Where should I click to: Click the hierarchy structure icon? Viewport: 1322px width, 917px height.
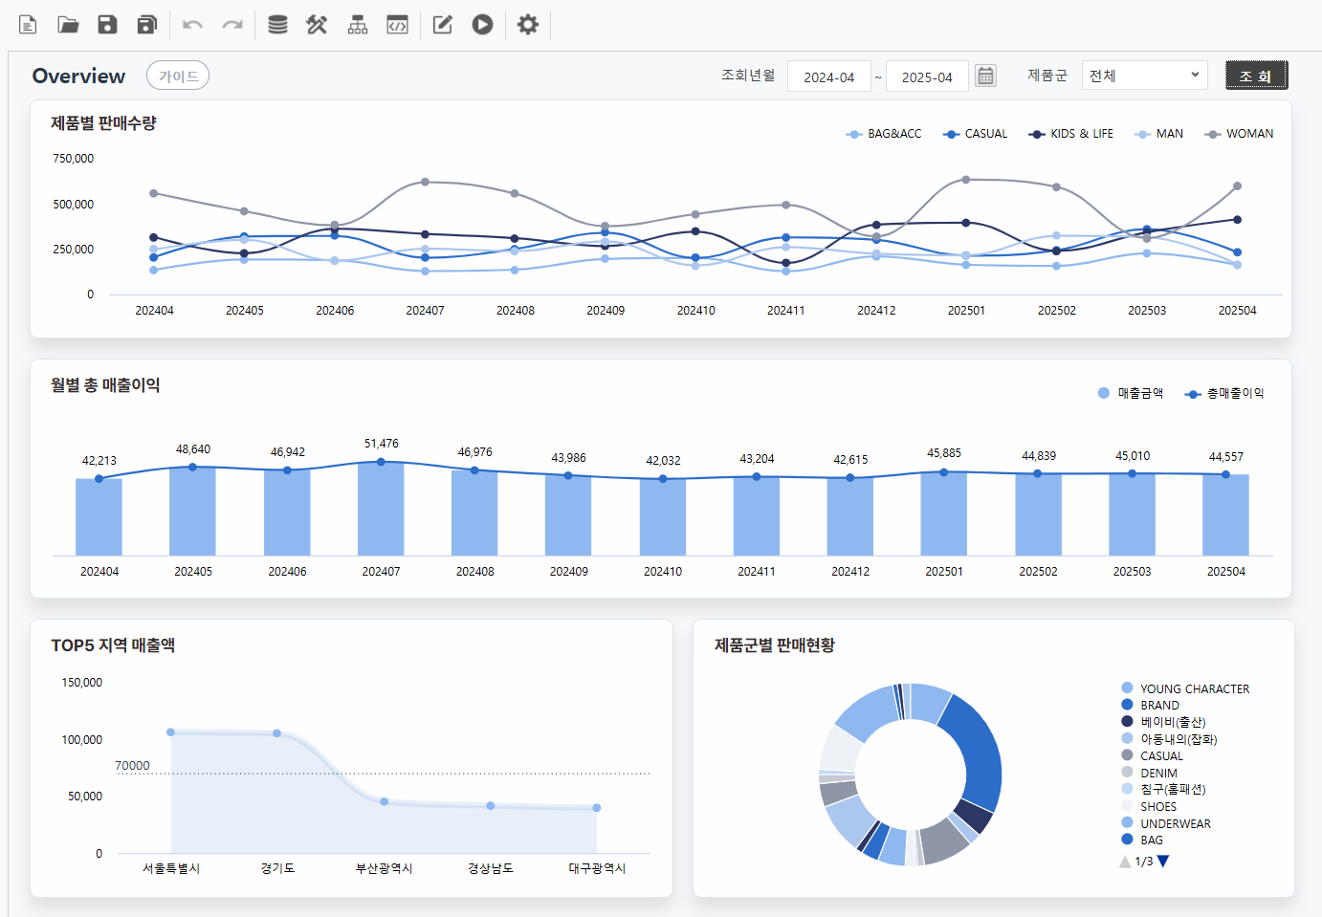[358, 25]
